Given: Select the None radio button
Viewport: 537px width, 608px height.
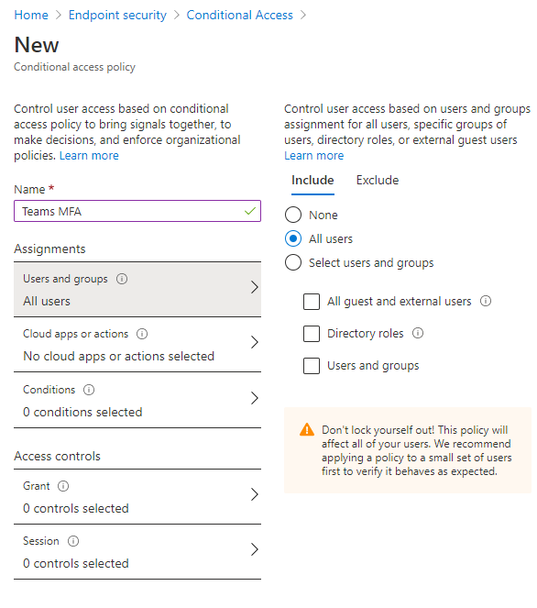Looking at the screenshot, I should coord(293,215).
